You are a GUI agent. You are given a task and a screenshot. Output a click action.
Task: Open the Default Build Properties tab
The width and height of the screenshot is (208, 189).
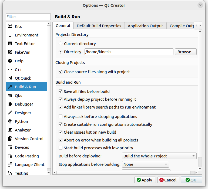pyautogui.click(x=99, y=26)
